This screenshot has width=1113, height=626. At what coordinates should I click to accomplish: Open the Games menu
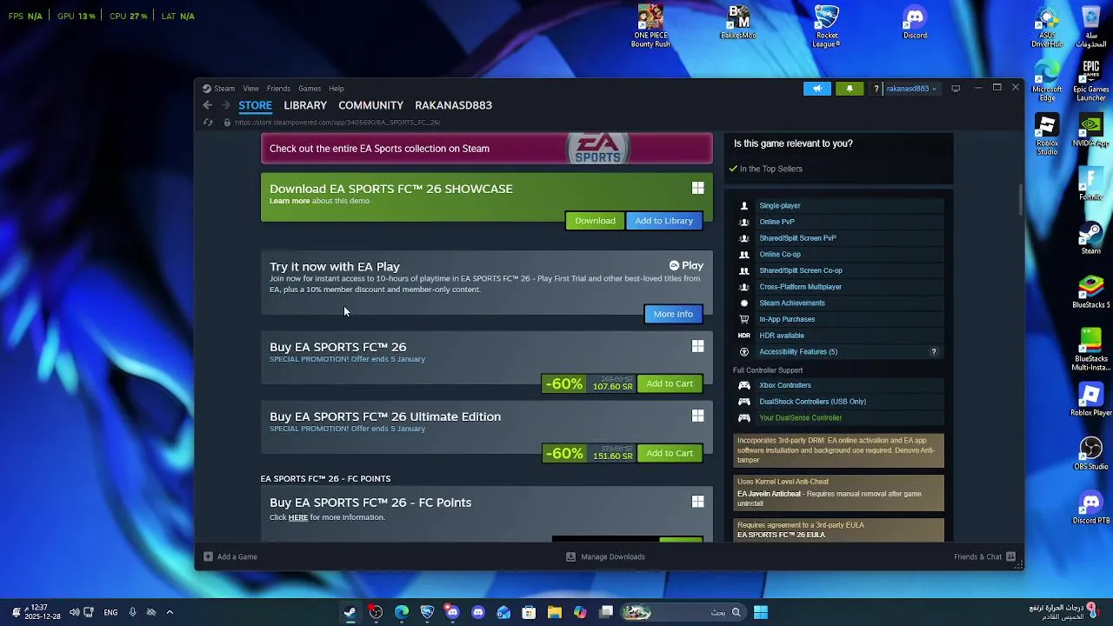point(310,89)
